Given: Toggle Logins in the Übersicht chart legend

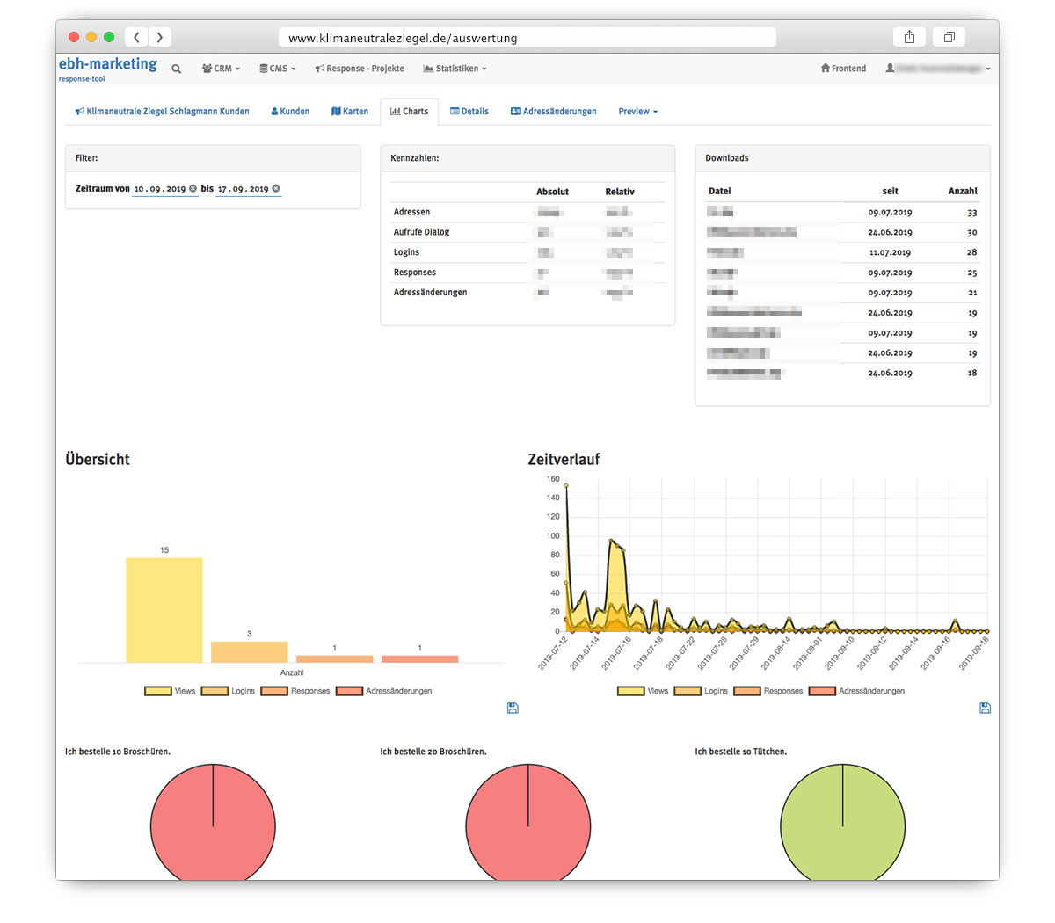Looking at the screenshot, I should coord(228,691).
